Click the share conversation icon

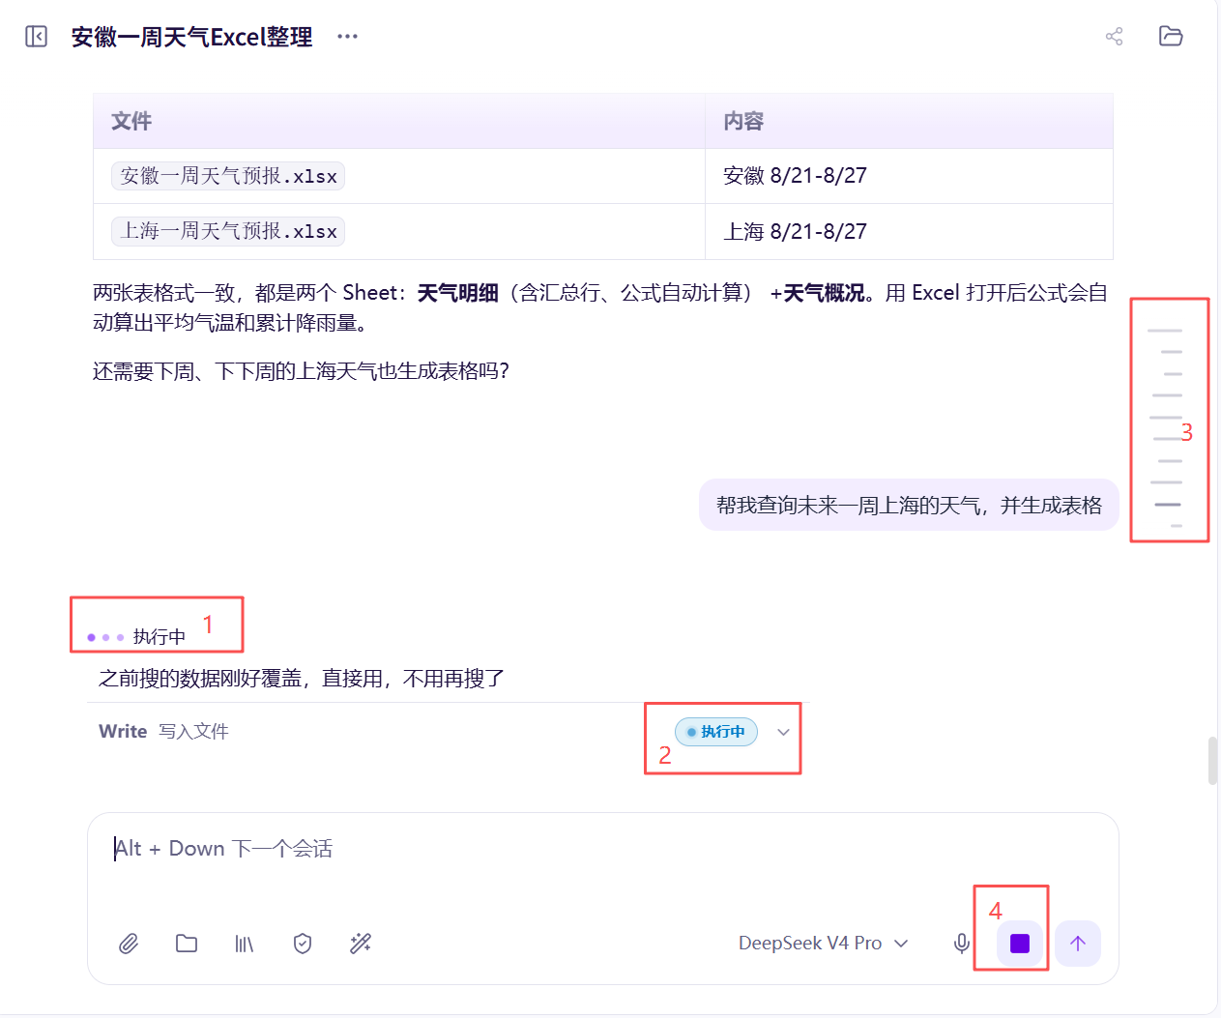click(x=1115, y=37)
